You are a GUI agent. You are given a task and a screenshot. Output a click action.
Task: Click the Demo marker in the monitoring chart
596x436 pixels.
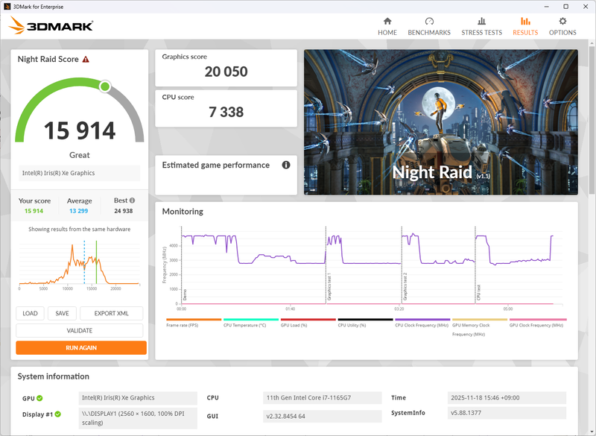(x=185, y=294)
